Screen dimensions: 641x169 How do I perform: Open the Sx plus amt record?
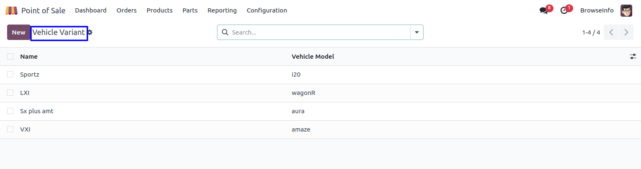click(37, 111)
